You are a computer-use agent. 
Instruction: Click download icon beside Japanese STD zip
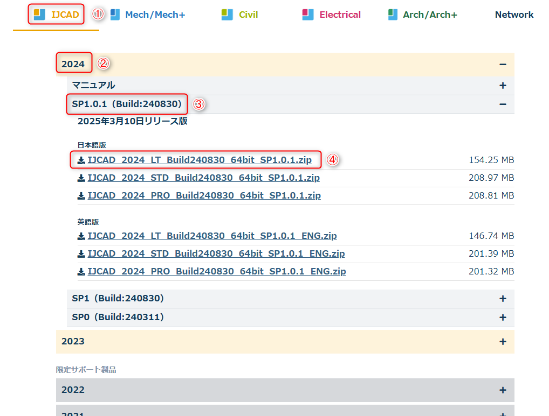click(81, 178)
